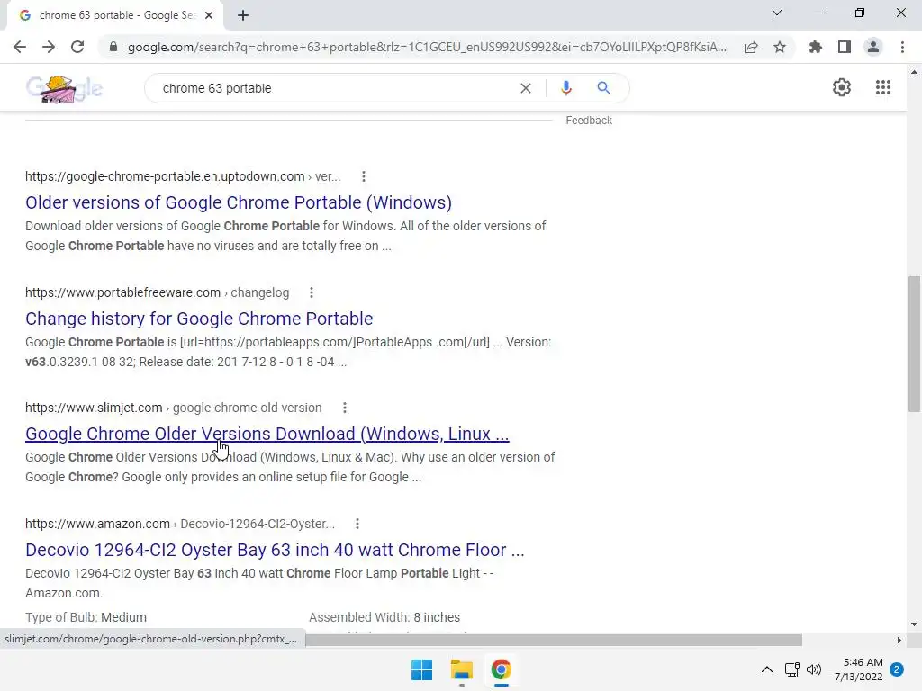Click horizontal scroll right arrow
This screenshot has width=922, height=691.
[899, 640]
